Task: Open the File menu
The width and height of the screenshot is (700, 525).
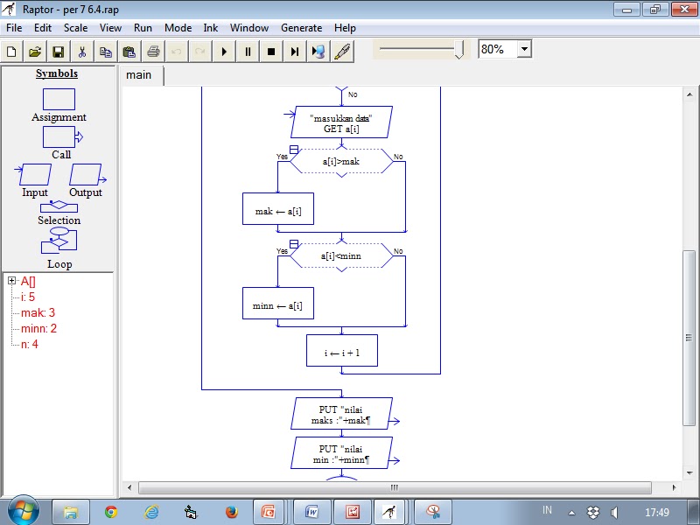Action: (x=14, y=28)
